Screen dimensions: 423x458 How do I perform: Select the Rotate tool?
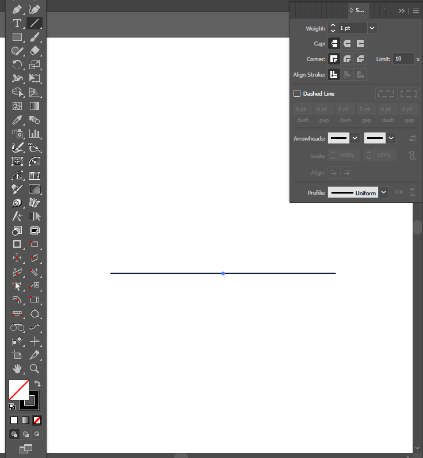pos(17,65)
